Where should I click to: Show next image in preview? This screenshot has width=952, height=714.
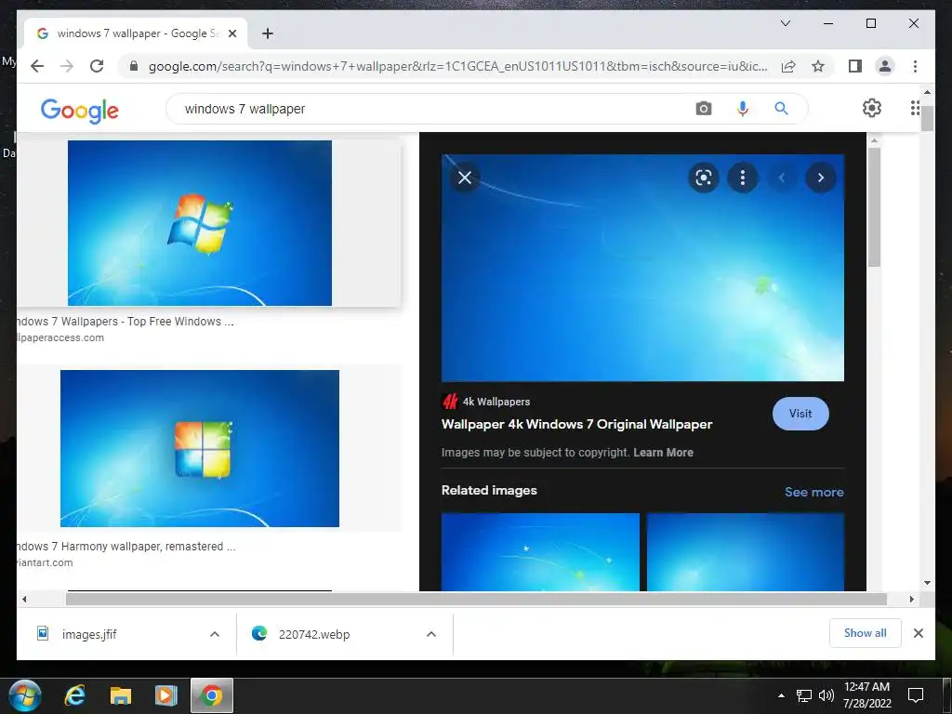coord(820,178)
